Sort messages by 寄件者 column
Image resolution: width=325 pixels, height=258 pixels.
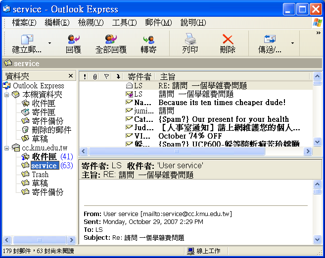coord(139,76)
